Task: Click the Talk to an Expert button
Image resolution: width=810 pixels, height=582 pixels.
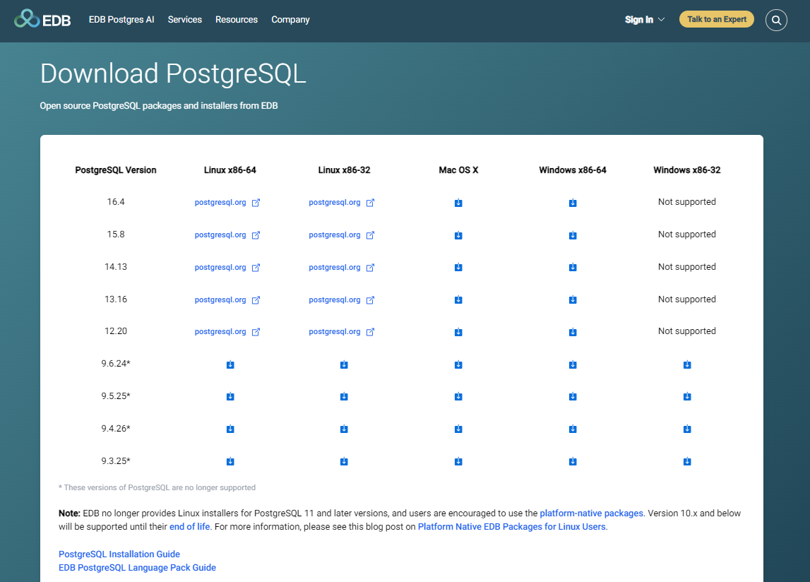Action: pyautogui.click(x=717, y=19)
